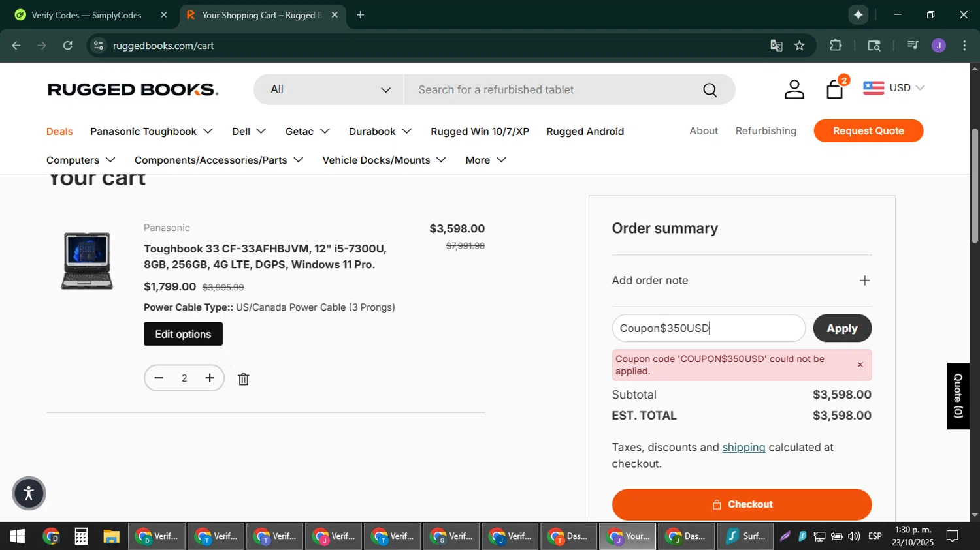
Task: Open Calculator from the taskbar
Action: 81,536
